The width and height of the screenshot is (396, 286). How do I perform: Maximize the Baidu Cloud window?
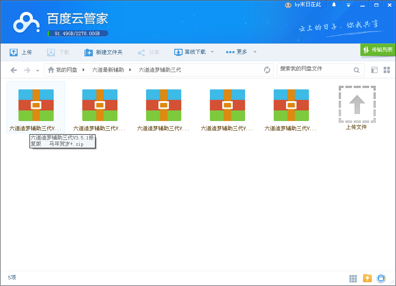pos(376,5)
